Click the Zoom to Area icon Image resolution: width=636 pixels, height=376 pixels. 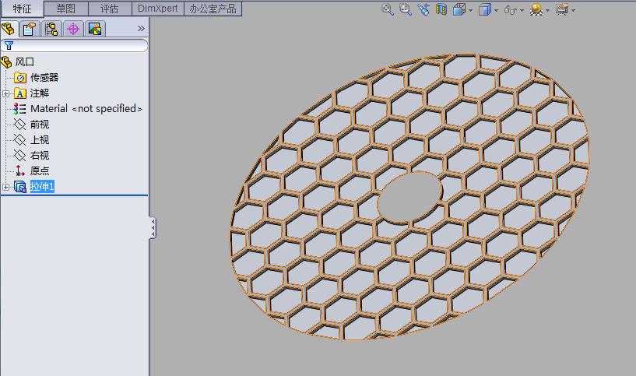[x=406, y=9]
